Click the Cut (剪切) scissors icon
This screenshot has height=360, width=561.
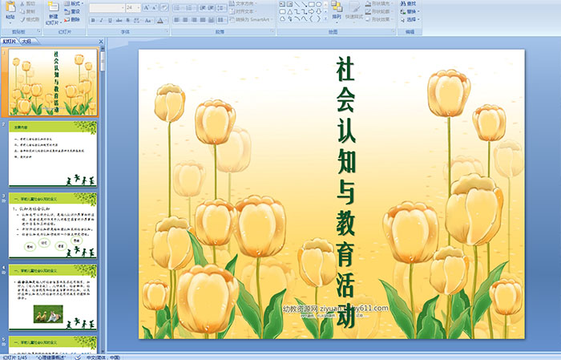22,3
